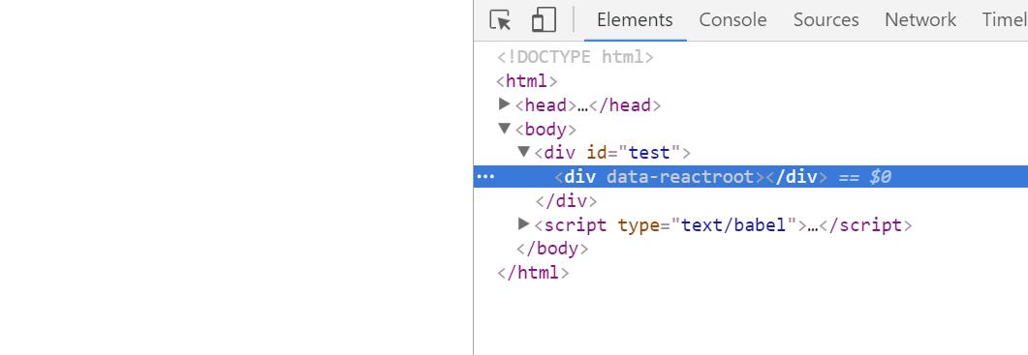The image size is (1028, 355).
Task: Expand the script text/babel node
Action: (x=523, y=224)
